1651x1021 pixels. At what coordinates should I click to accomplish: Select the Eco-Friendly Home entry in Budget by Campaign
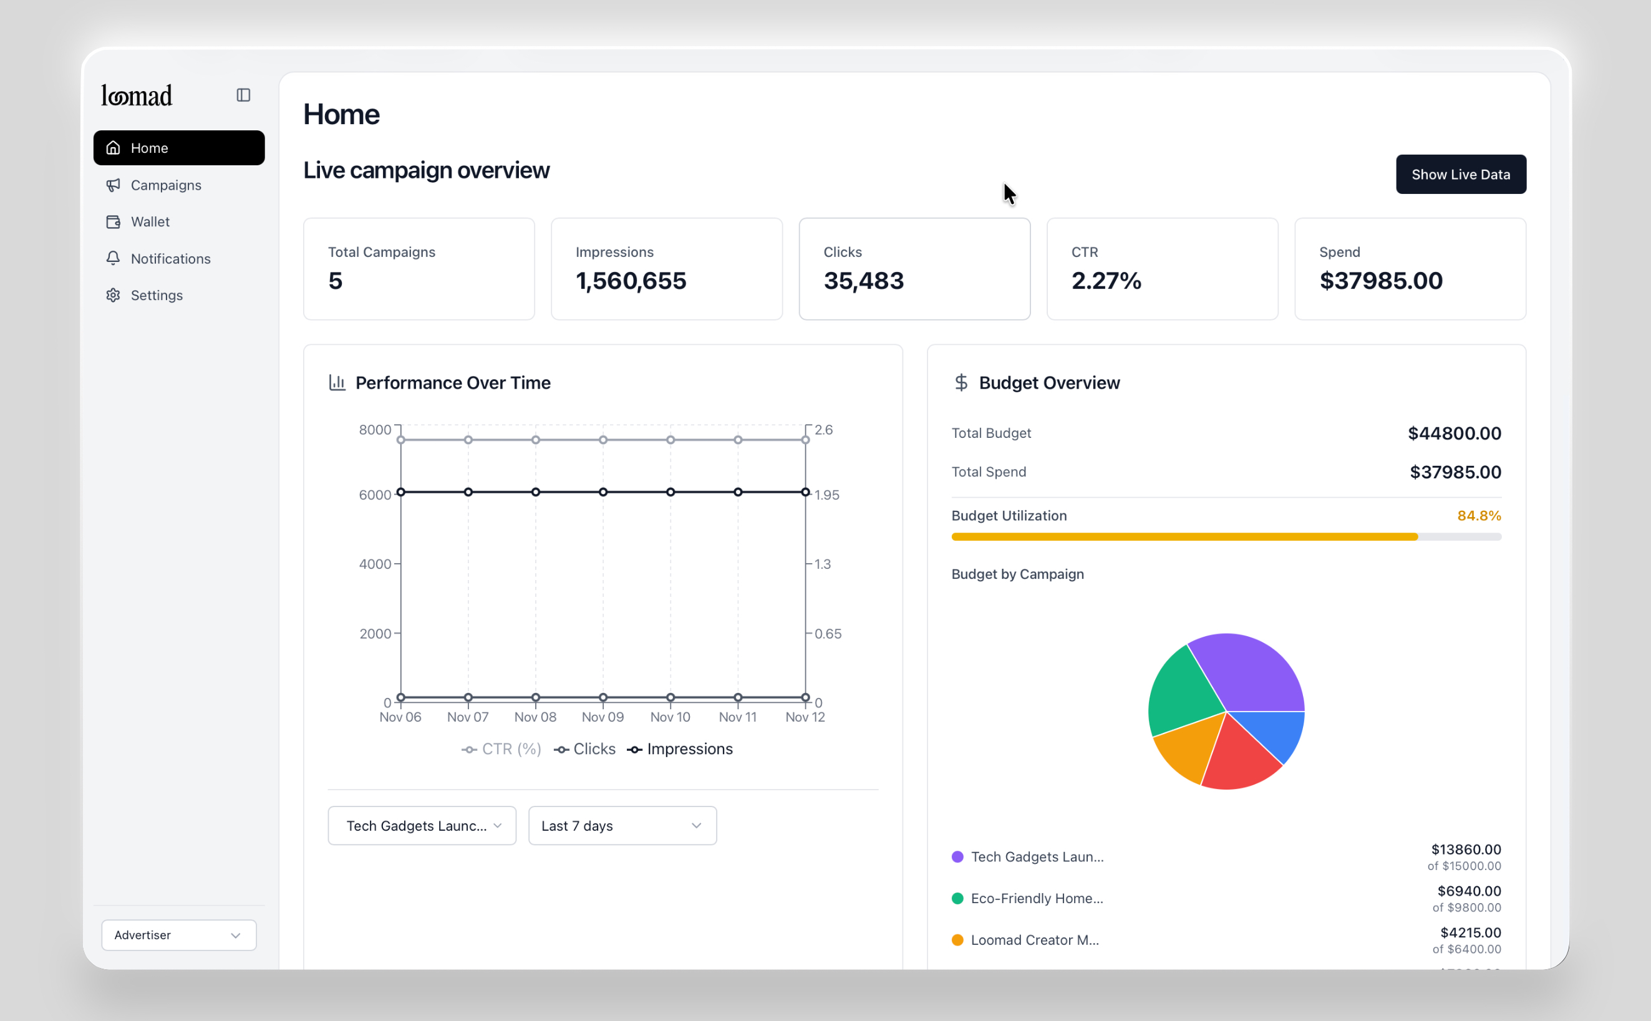click(1036, 898)
